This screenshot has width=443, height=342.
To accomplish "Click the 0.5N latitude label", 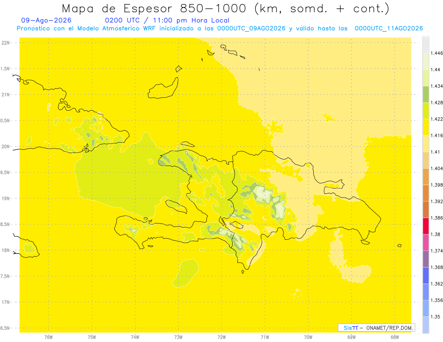I will [x=5, y=121].
